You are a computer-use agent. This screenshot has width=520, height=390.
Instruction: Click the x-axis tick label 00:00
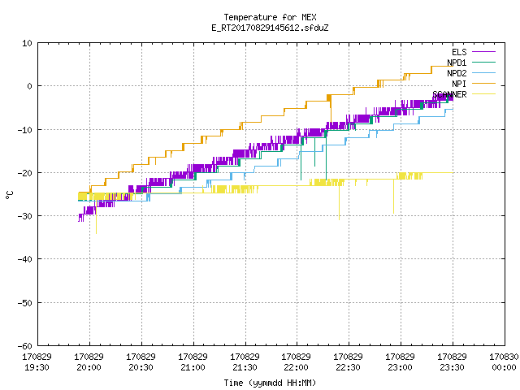(504, 367)
